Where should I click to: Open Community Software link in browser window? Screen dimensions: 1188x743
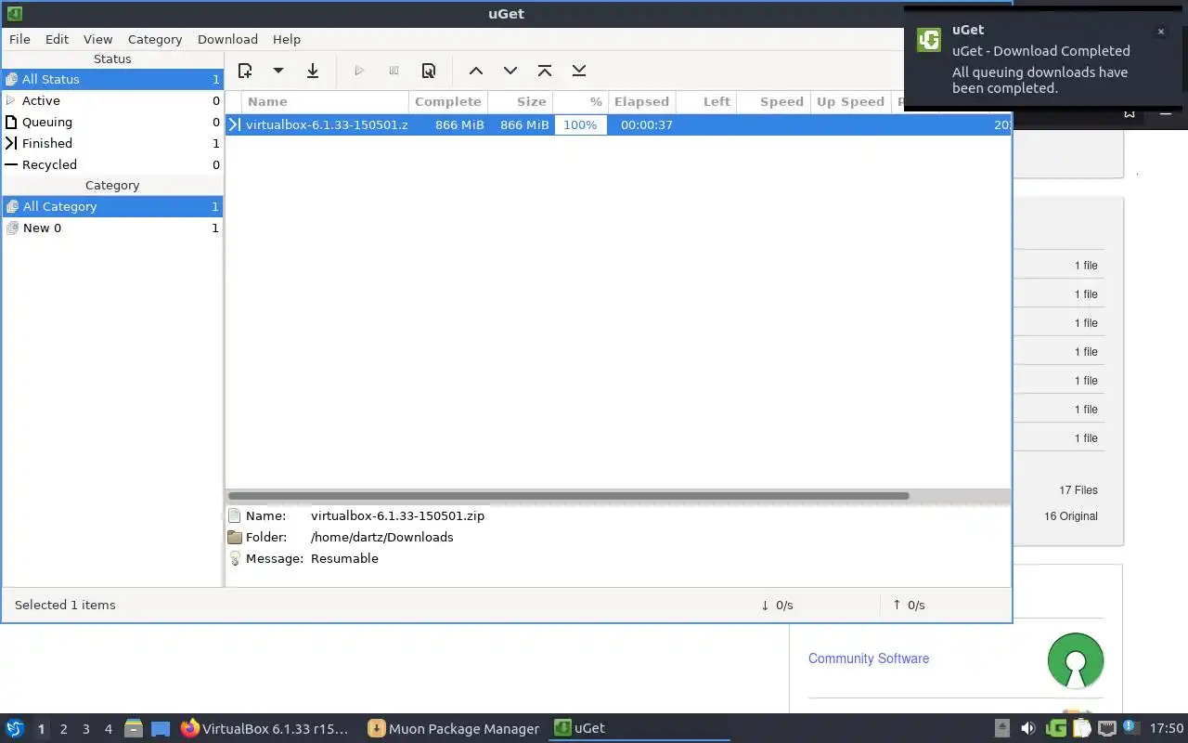pos(869,658)
